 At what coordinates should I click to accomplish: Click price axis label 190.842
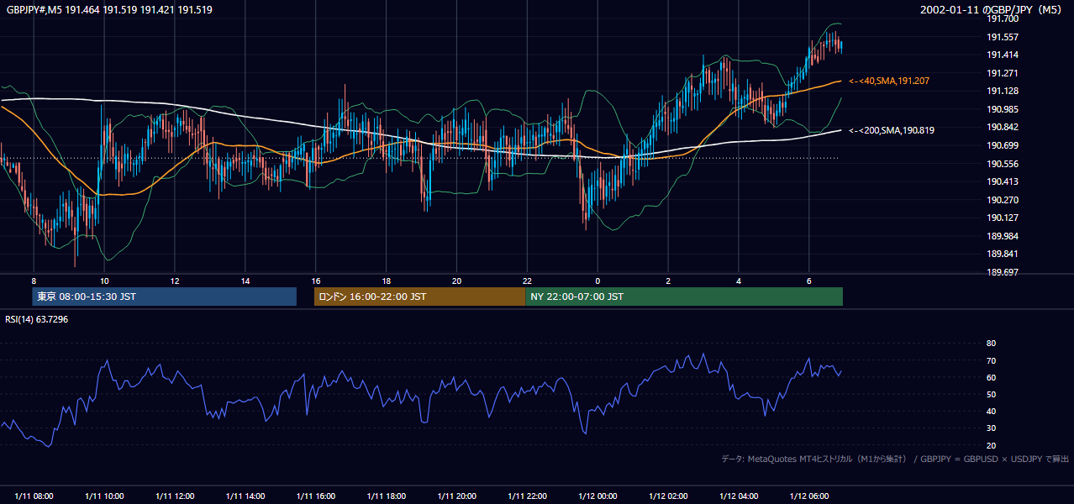pyautogui.click(x=1003, y=127)
